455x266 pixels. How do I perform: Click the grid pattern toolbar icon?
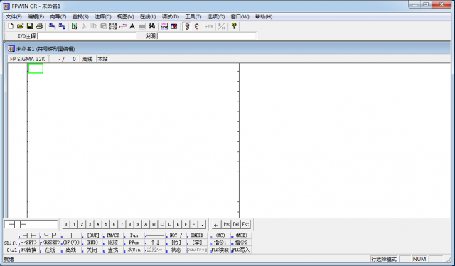tap(113, 26)
